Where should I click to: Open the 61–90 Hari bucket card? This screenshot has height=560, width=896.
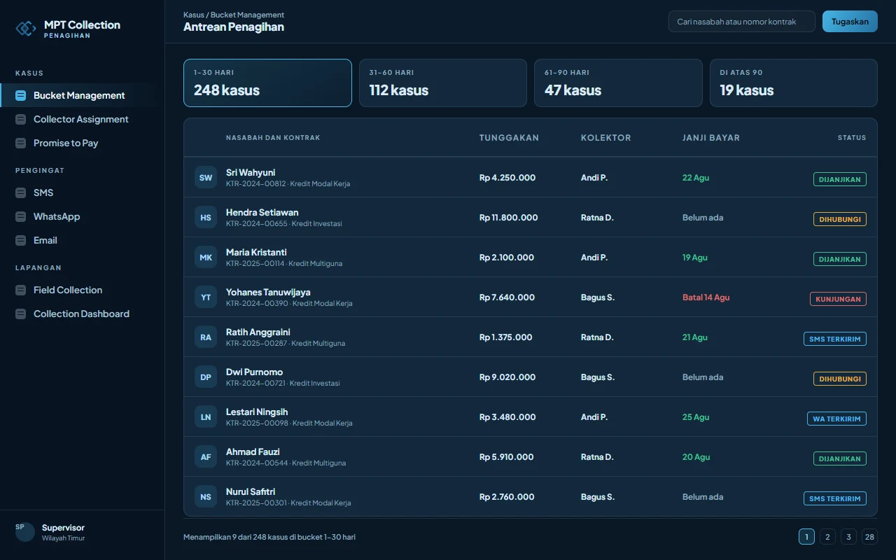point(618,83)
